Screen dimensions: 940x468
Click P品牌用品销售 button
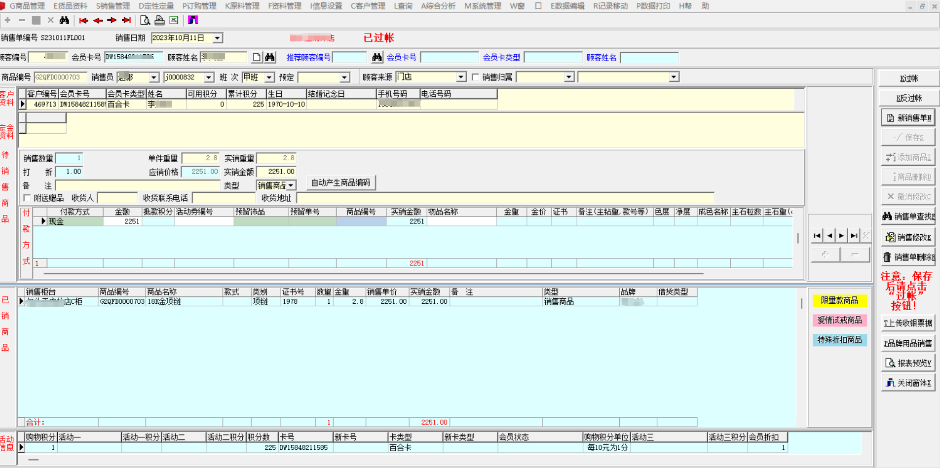(x=908, y=343)
